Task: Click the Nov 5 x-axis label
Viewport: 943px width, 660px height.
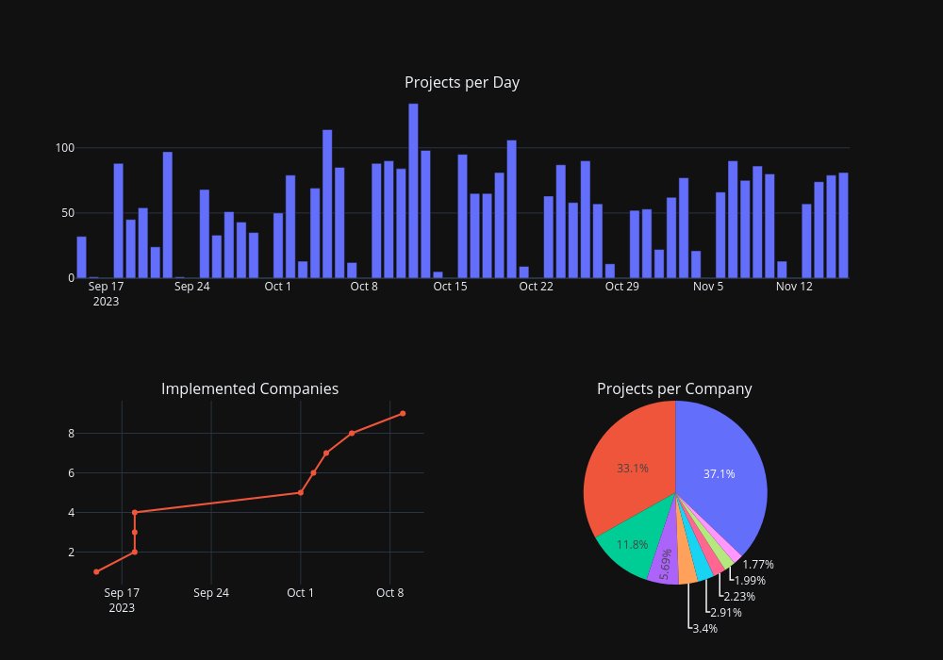Action: tap(708, 287)
